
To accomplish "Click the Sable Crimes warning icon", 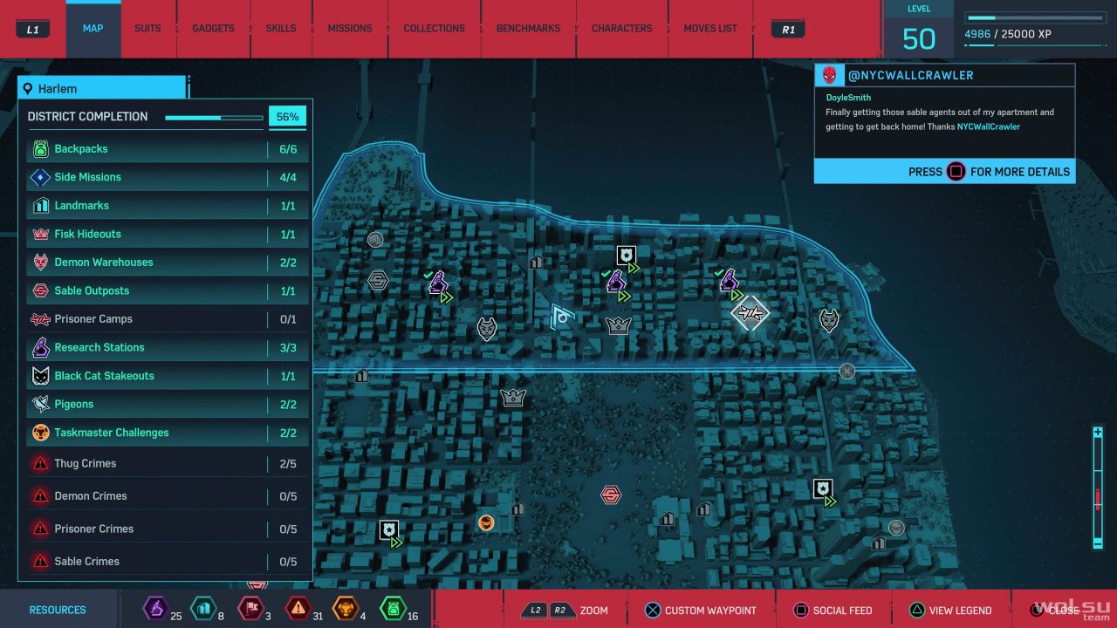I will 40,561.
